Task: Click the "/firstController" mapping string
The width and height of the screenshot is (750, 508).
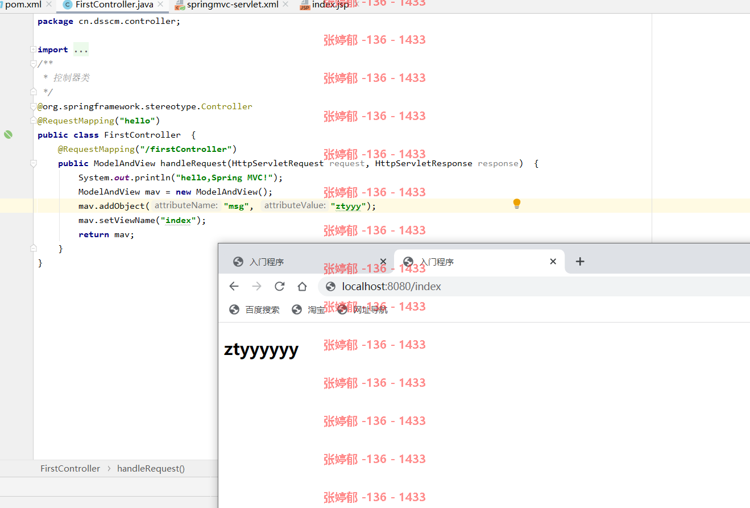Action: [185, 149]
